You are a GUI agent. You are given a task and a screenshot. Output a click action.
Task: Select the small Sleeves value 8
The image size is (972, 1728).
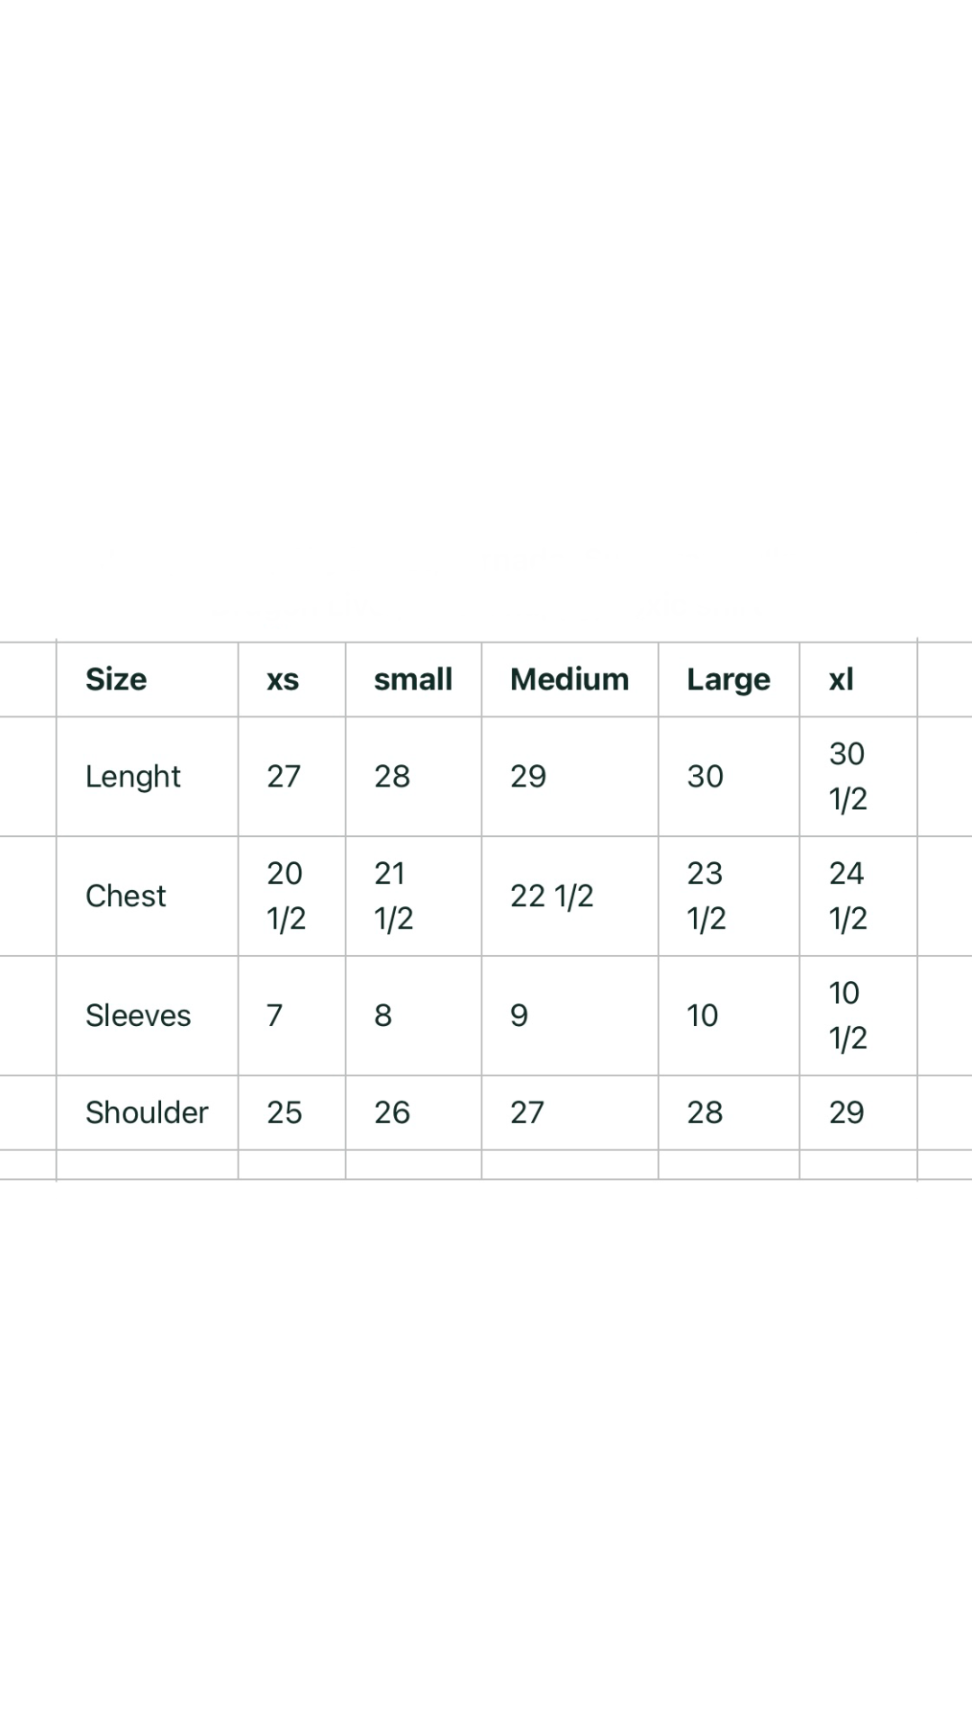(383, 1015)
